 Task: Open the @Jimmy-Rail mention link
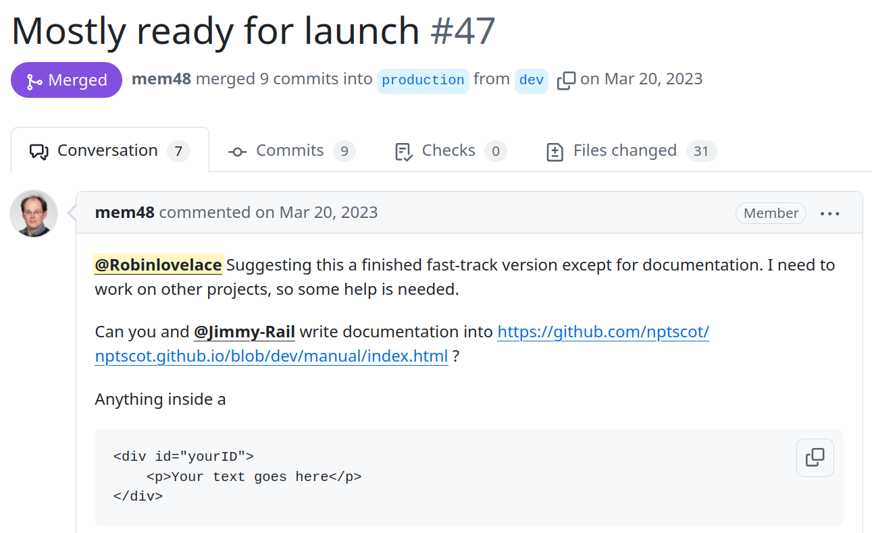coord(245,332)
